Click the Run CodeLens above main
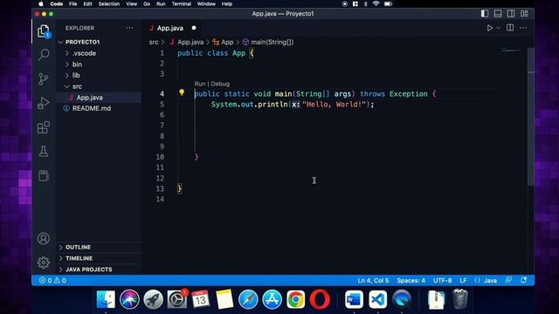 point(200,84)
